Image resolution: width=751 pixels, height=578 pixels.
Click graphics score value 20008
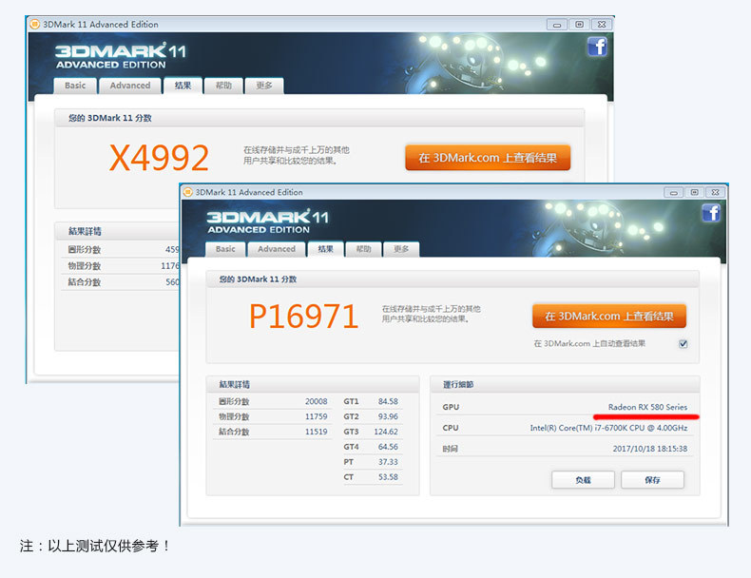tap(317, 401)
